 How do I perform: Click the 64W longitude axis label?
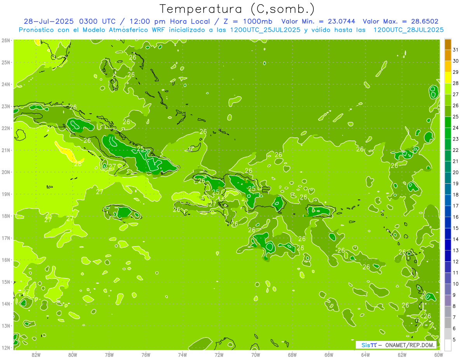pyautogui.click(x=365, y=355)
